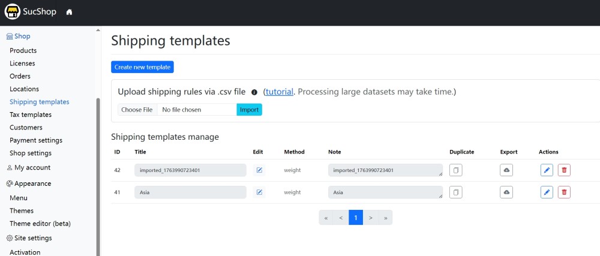Open blue pencil edit action for template 42
The image size is (600, 256).
pos(547,170)
